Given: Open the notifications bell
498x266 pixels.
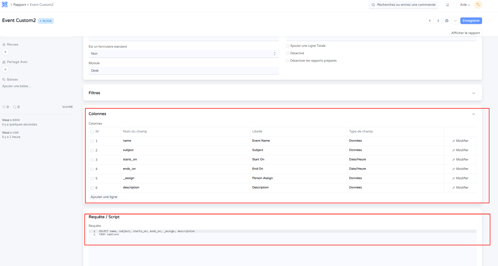Looking at the screenshot, I should 448,5.
